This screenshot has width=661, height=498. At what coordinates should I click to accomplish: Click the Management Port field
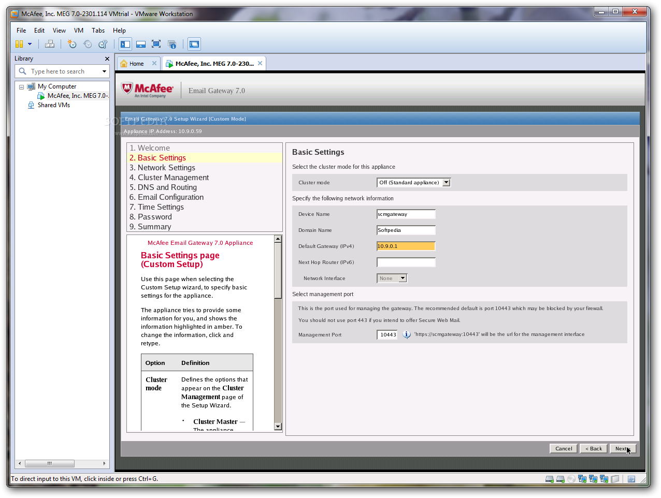[387, 335]
